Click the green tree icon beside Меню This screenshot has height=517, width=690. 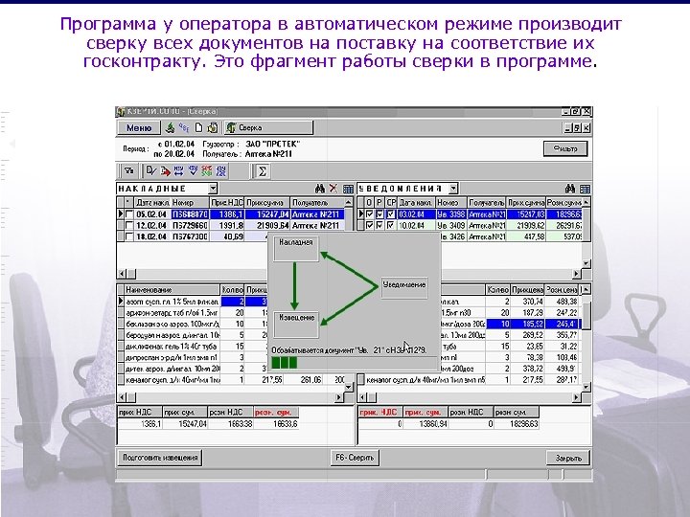click(x=170, y=127)
